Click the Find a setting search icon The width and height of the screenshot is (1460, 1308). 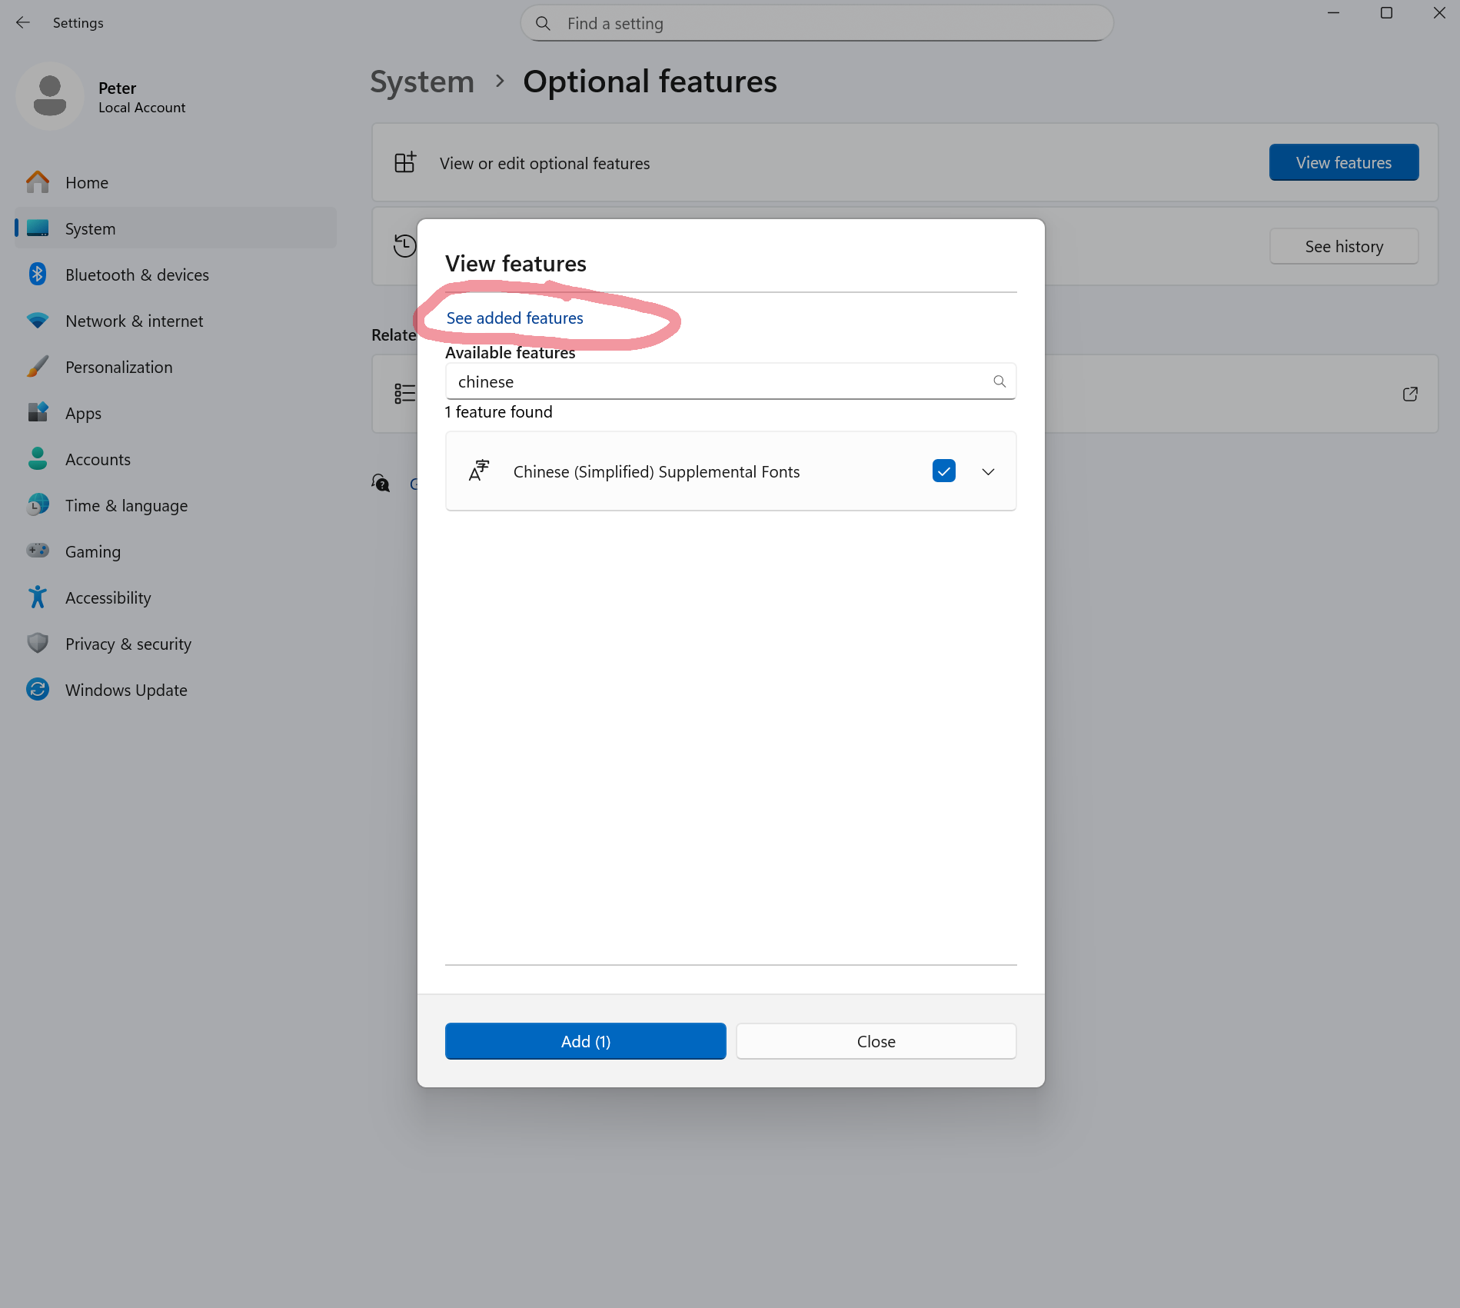[543, 23]
